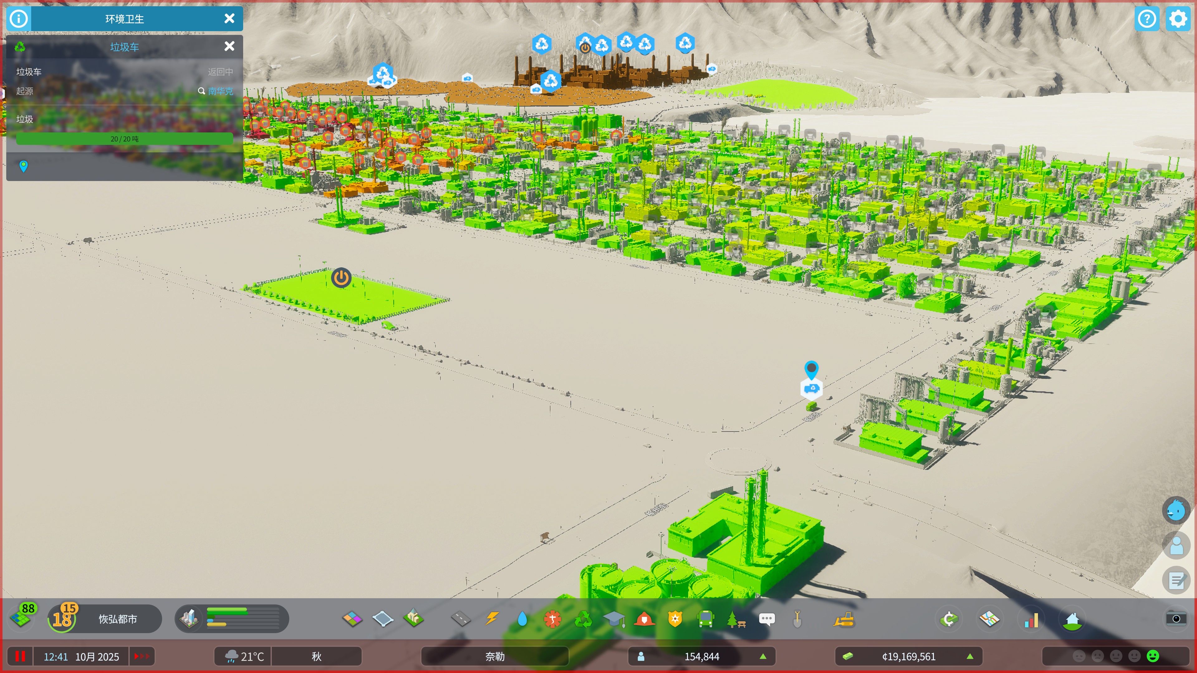Expand the population trend panel
The image size is (1197, 673).
(702, 656)
